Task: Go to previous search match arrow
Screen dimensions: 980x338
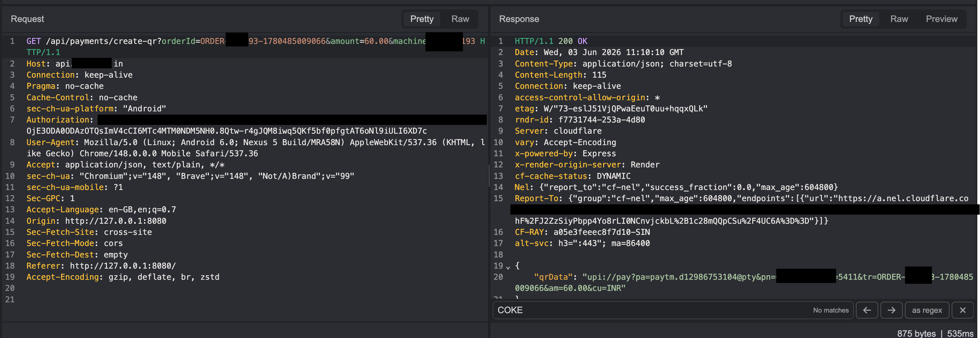Action: (x=867, y=310)
